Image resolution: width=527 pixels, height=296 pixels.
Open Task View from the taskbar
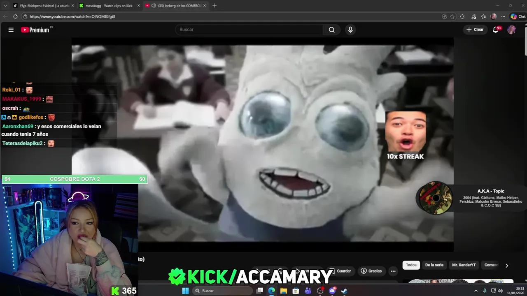259,291
